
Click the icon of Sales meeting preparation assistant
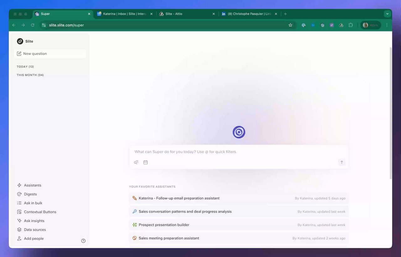tap(134, 238)
